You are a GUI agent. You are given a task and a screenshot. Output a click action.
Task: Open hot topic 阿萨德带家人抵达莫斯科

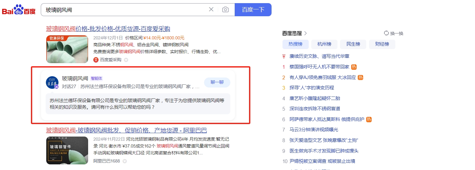[x=327, y=119]
